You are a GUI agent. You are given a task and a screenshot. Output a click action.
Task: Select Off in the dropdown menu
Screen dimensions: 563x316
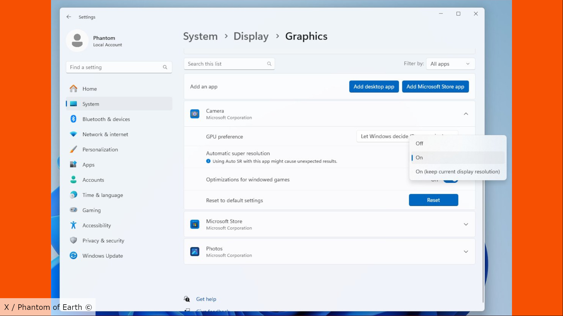(x=458, y=144)
